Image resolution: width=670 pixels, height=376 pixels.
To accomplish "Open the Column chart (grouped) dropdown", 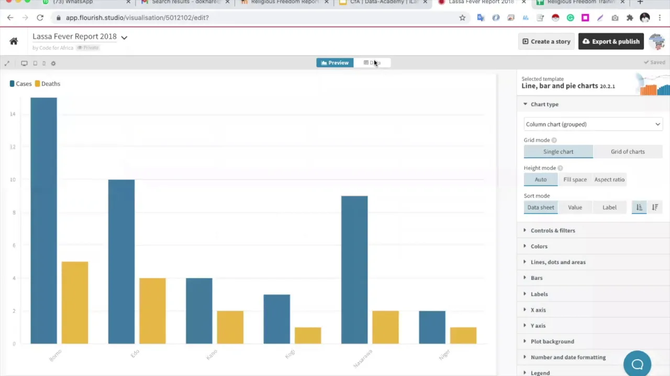I will (x=593, y=124).
